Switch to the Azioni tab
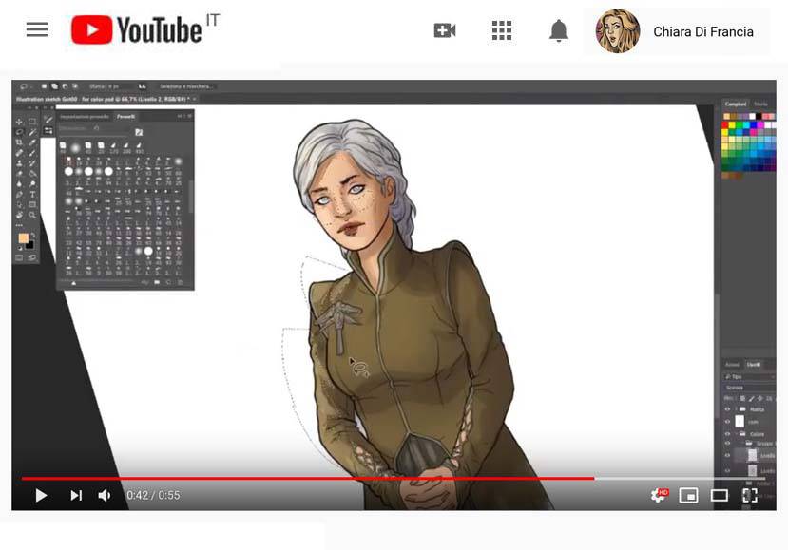Screen dimensions: 788x550 (x=732, y=364)
